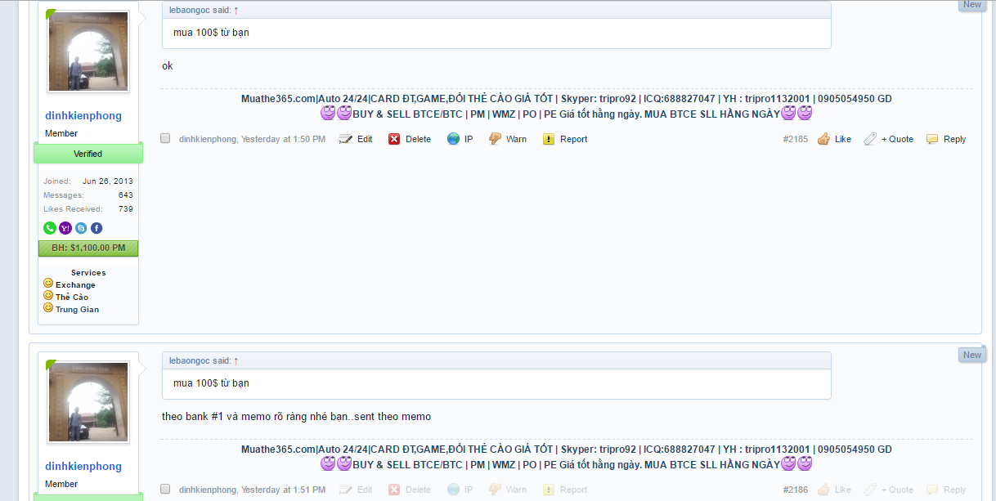
Task: Tick the selection checkbox for post #2186
Action: coord(165,489)
